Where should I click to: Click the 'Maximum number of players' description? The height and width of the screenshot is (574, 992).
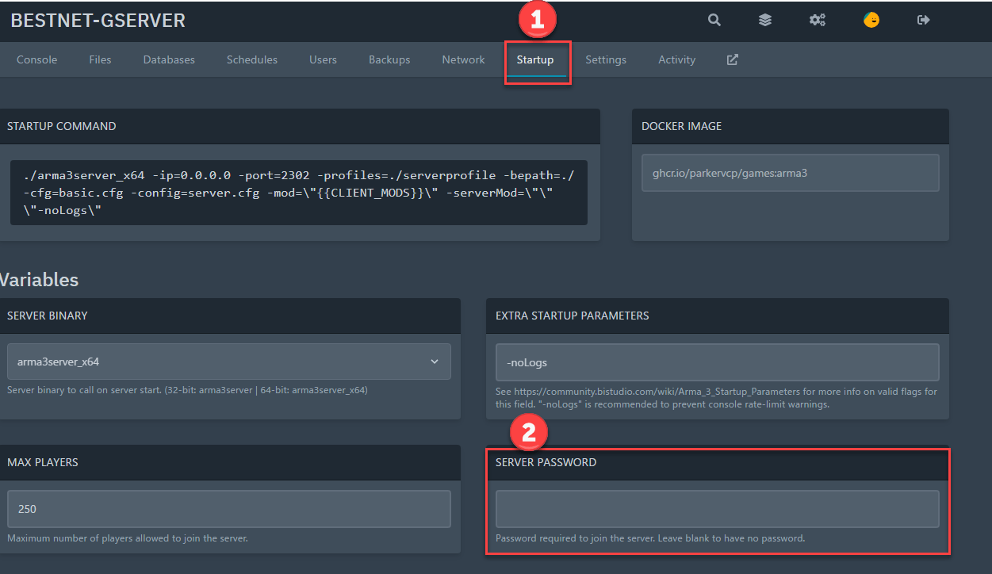[x=128, y=538]
